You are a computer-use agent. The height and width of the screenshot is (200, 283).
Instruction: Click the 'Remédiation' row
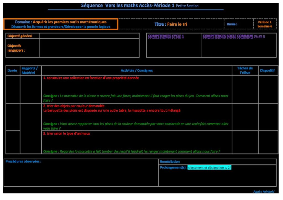pos(217,162)
